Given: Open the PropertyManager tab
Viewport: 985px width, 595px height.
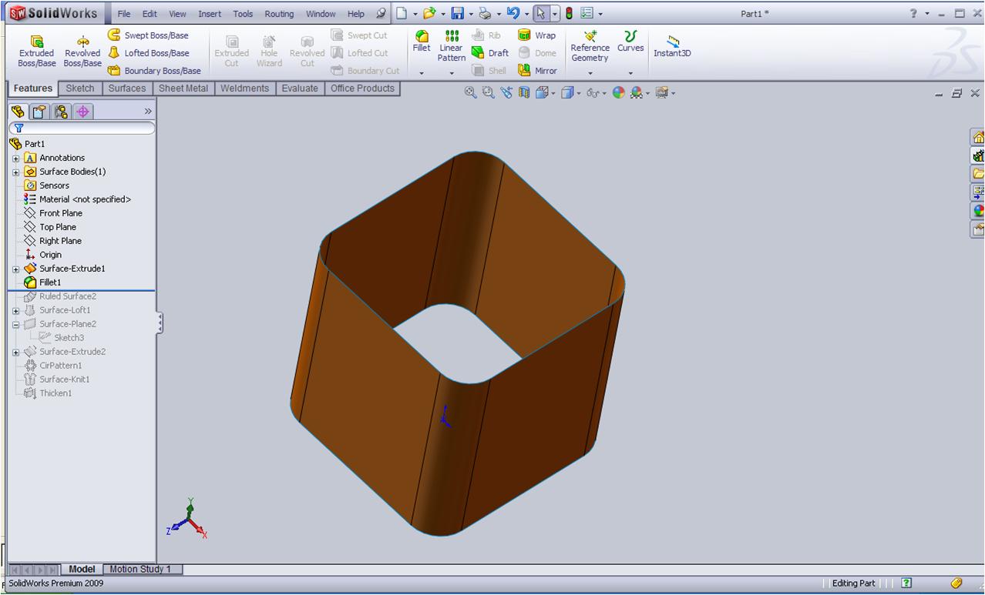Looking at the screenshot, I should click(39, 112).
